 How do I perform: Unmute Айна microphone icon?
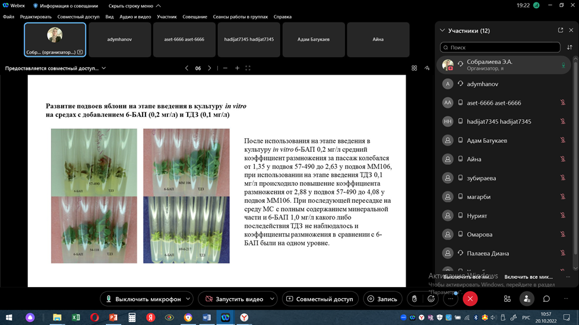(x=563, y=159)
